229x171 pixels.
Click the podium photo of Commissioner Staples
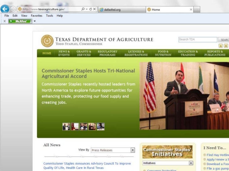coord(184,96)
